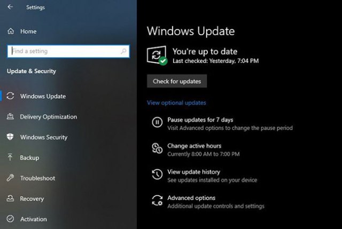Open Delivery Optimization page
This screenshot has height=229, width=342.
pos(49,116)
